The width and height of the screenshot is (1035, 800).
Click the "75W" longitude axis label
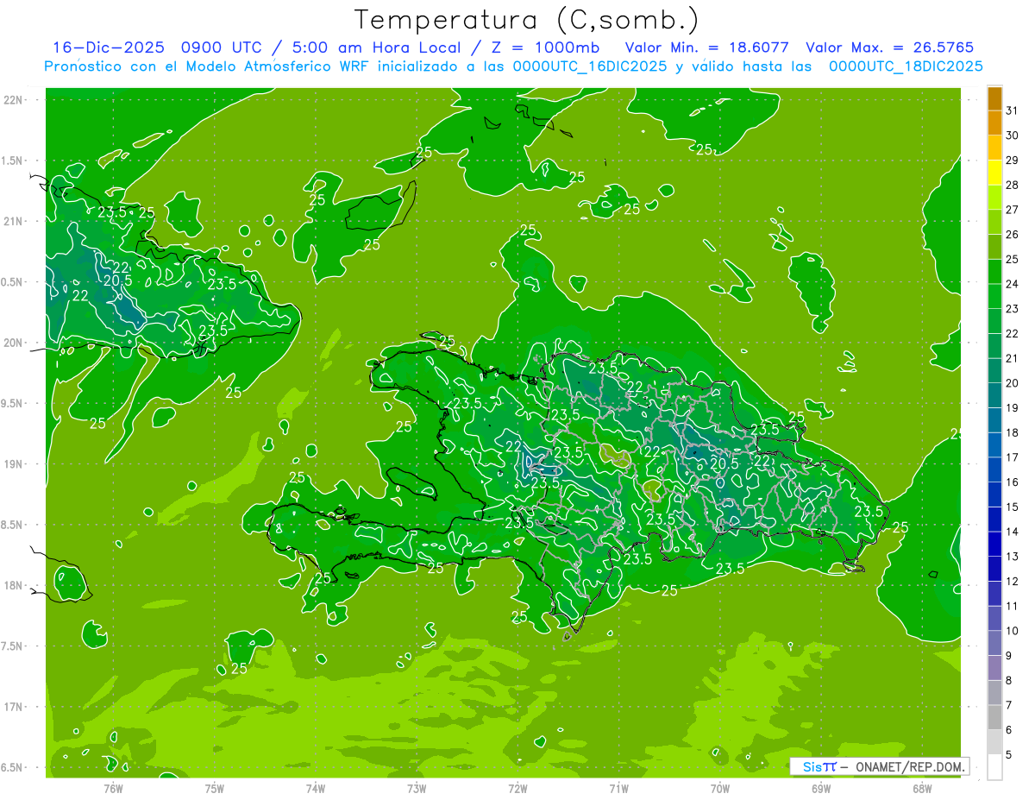click(x=215, y=789)
